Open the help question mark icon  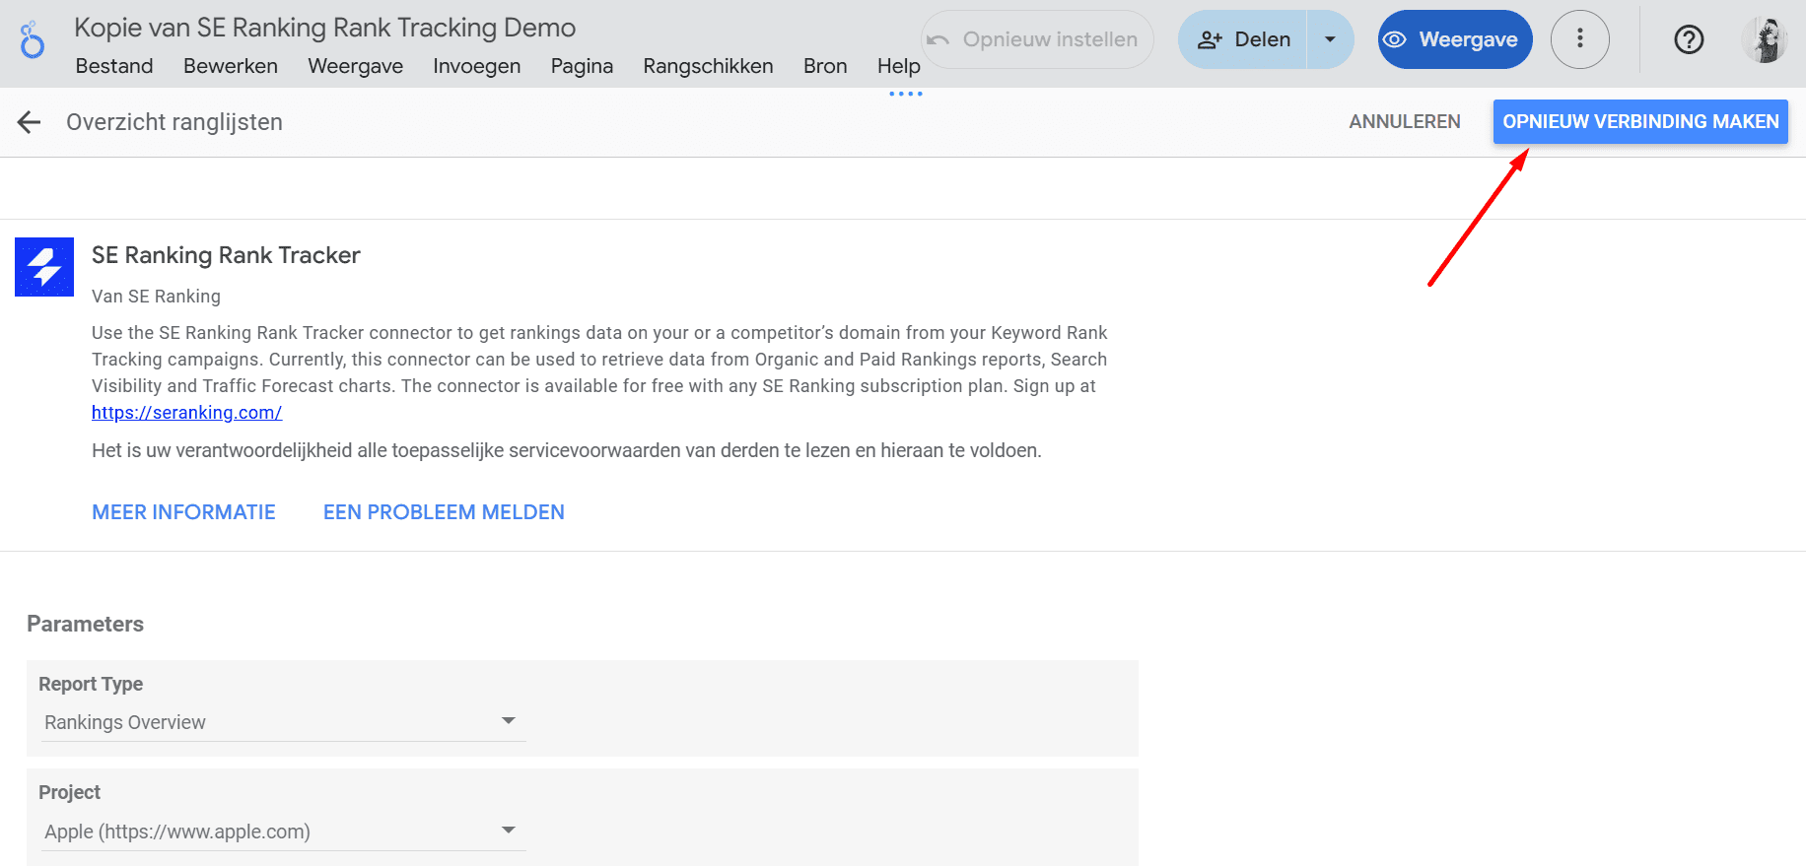click(x=1689, y=39)
